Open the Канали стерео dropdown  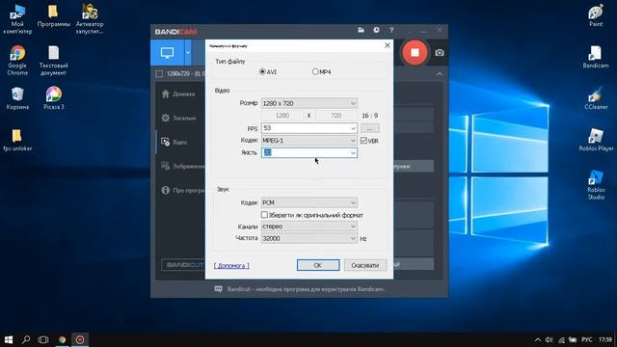[309, 227]
